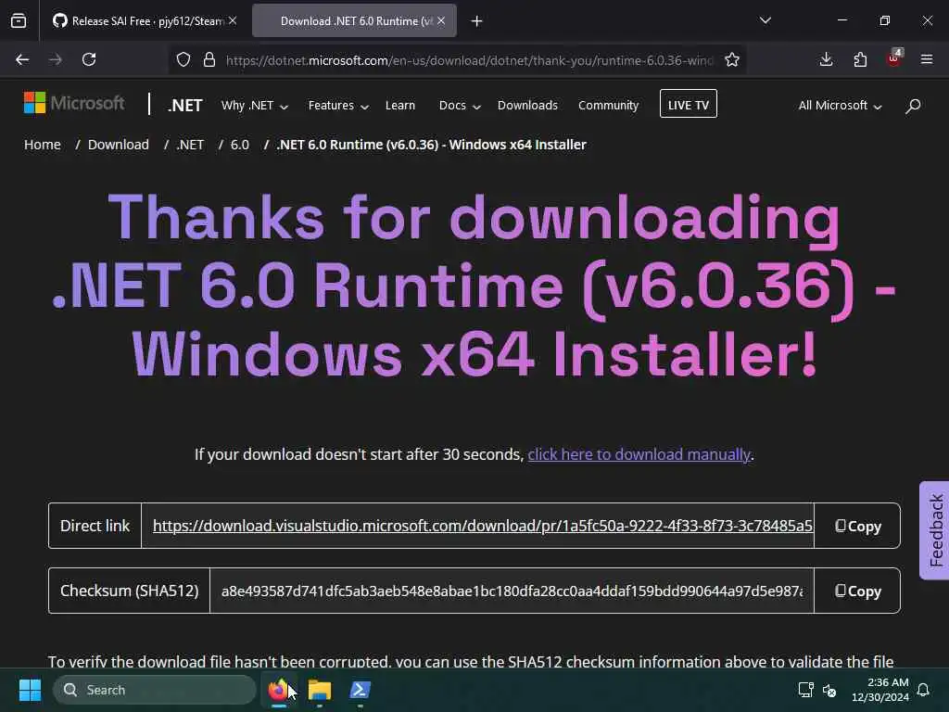Click 'click here to download manually' link

tap(639, 454)
